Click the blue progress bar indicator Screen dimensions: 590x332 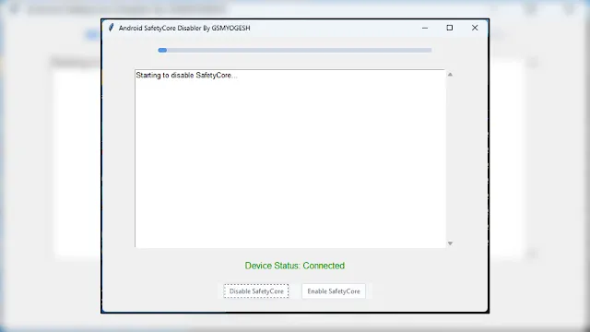point(162,50)
